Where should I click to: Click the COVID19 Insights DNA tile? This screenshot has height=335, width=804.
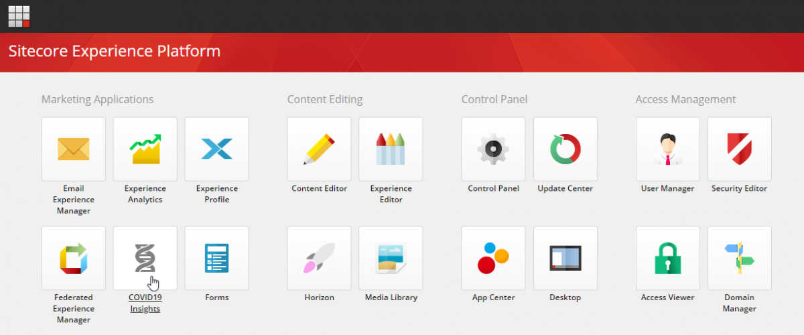click(145, 258)
